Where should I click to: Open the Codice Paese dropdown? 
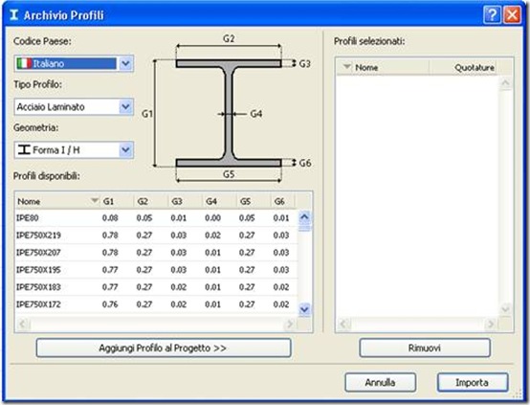point(125,63)
